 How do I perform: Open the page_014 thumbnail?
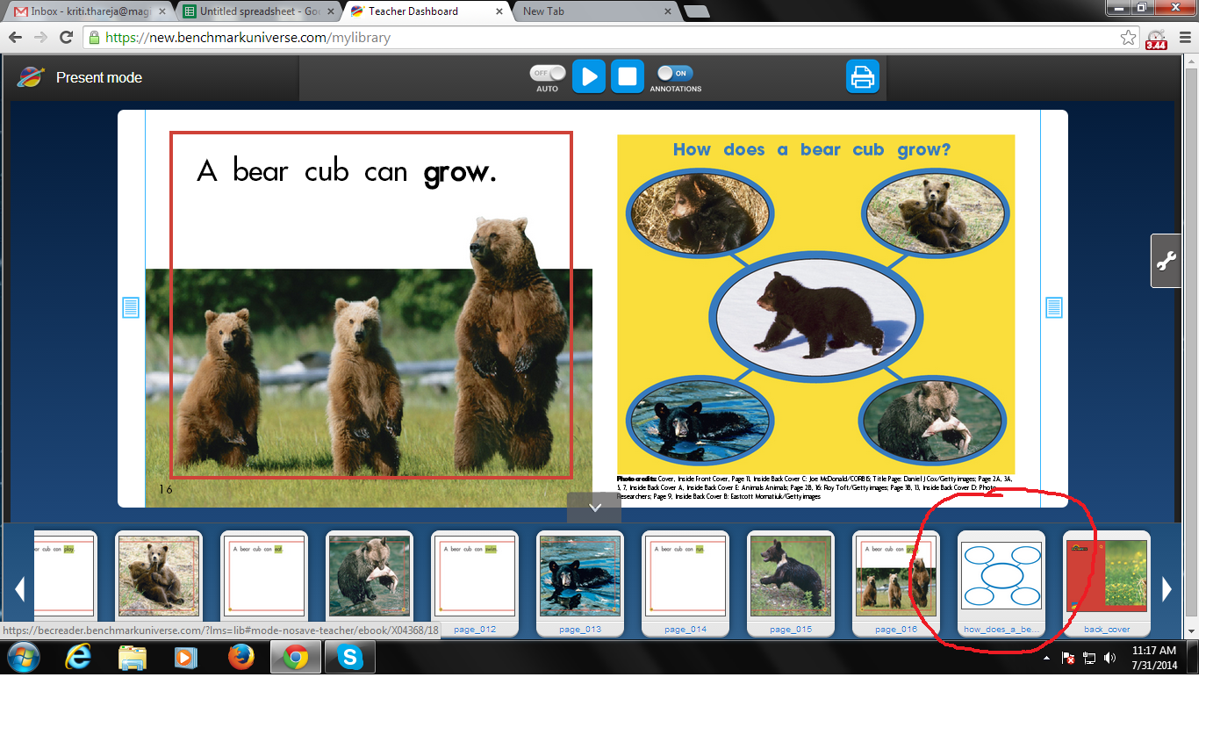click(685, 583)
